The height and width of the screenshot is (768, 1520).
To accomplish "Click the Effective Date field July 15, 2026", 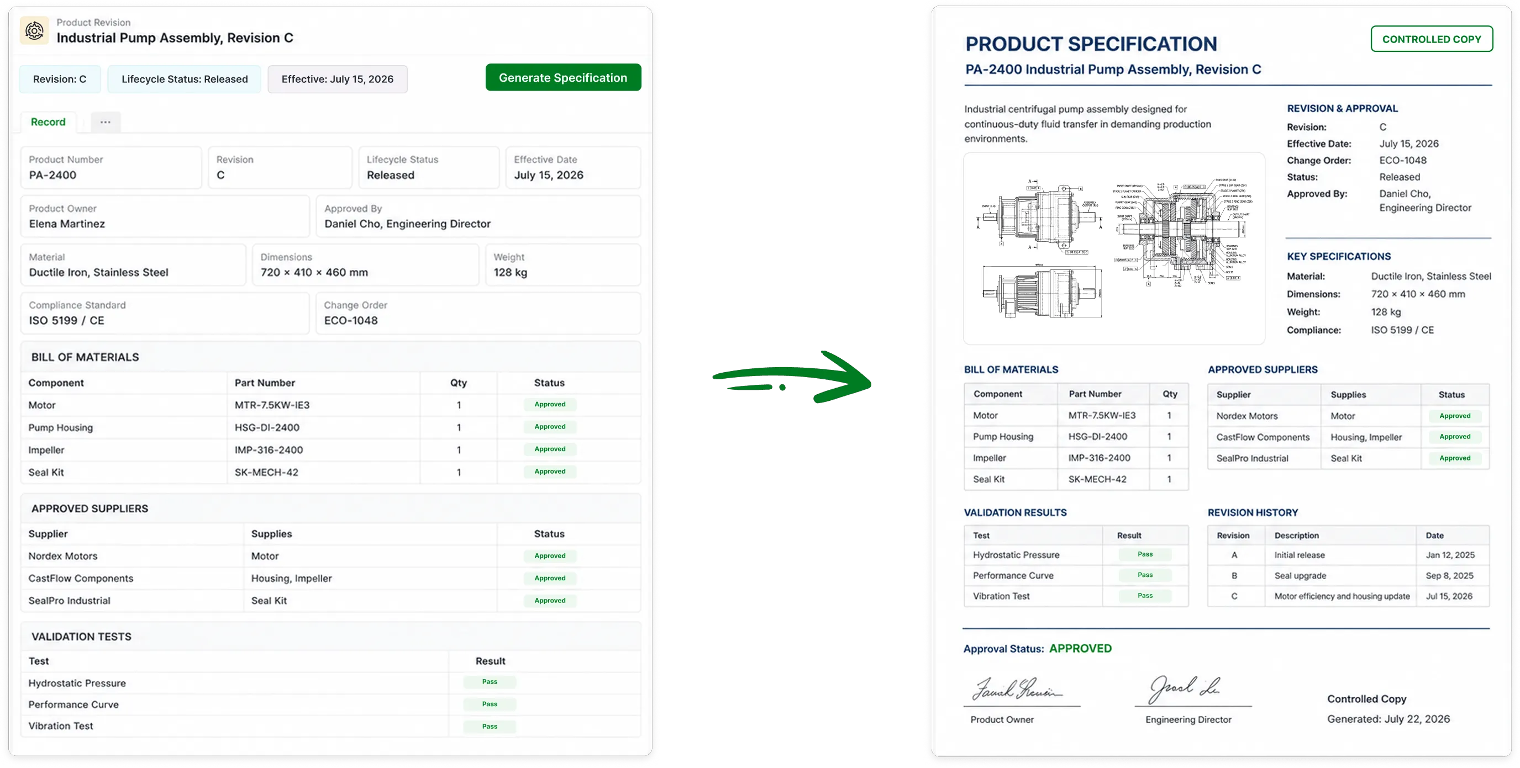I will (573, 168).
